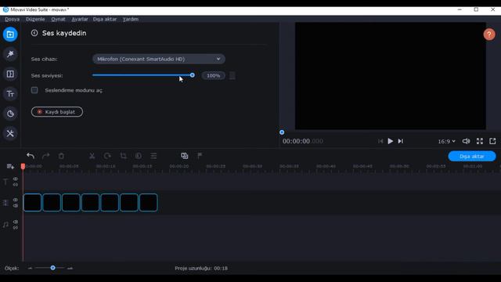Image resolution: width=501 pixels, height=282 pixels.
Task: Add a new track to timeline
Action: 10,166
